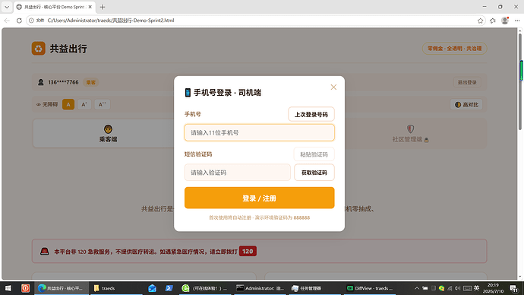Screen dimensions: 524x295
Task: Open the tab search dropdown arrow
Action: pos(7,7)
